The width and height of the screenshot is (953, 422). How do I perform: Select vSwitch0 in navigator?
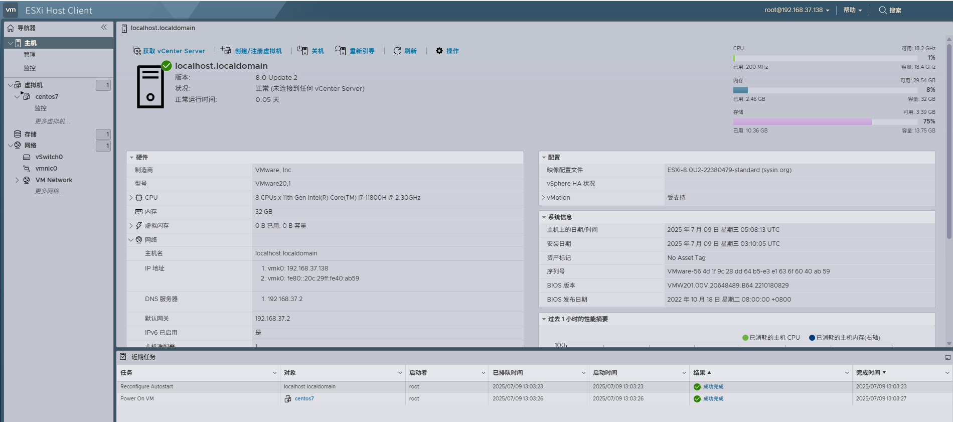point(49,157)
